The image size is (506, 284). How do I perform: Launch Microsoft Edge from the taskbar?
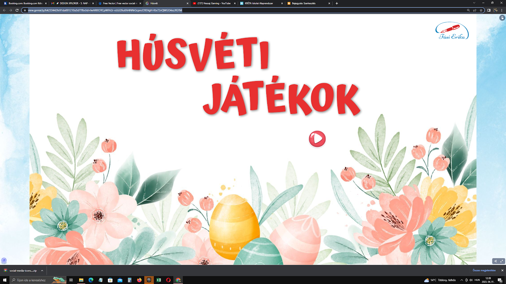[x=91, y=280]
